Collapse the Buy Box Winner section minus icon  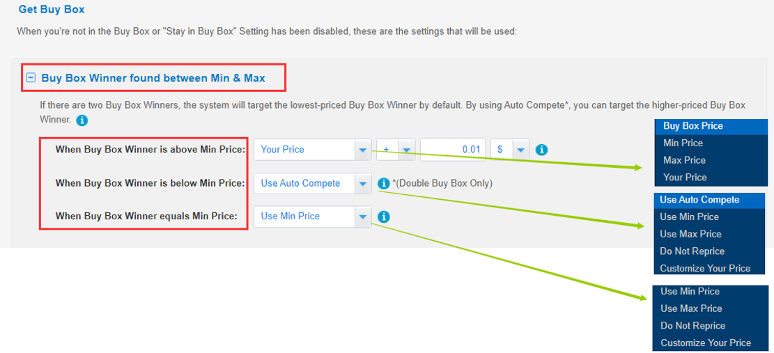tap(31, 78)
